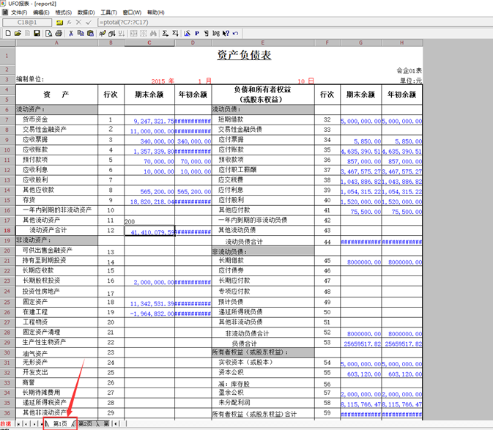Image resolution: width=493 pixels, height=430 pixels.
Task: Click cell with 9,247,321.75 for 货币资金
Action: click(149, 120)
